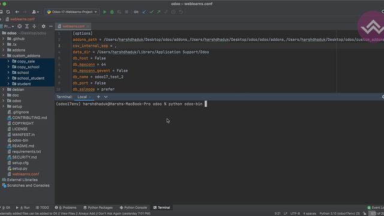
Task: Open terminal tabs dropdown chevron
Action: [106, 97]
